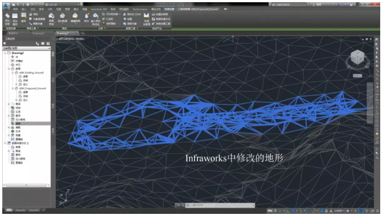Open the Civil 3D workspace dropdown
This screenshot has height=215, width=383.
click(x=63, y=4)
